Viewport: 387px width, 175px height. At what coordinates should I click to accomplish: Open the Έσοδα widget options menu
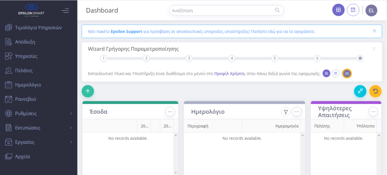(x=170, y=112)
